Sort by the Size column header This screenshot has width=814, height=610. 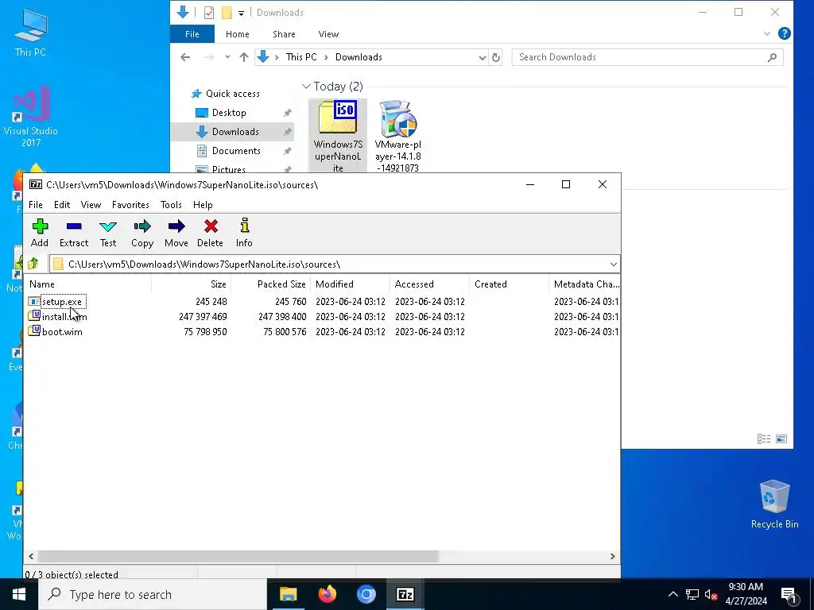point(191,284)
